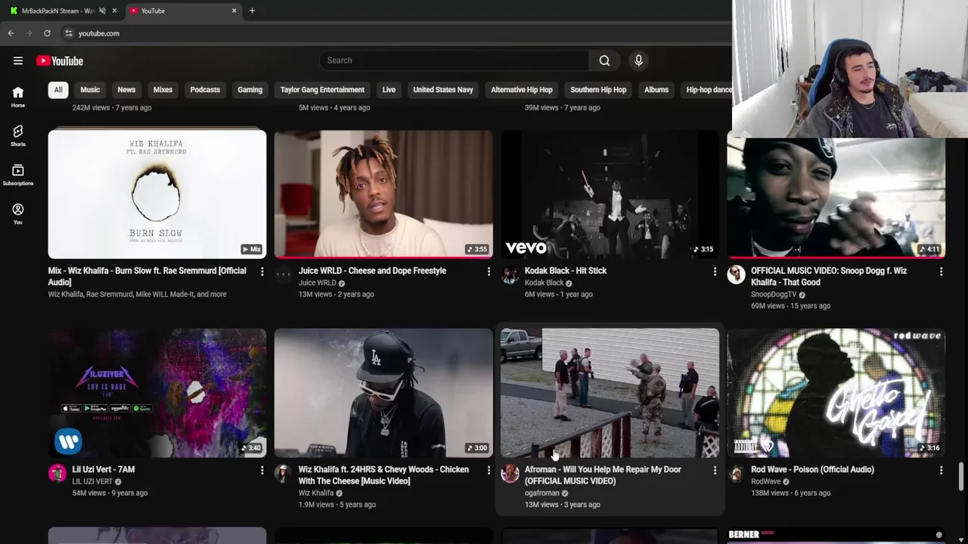
Task: Open ogafroman channel name link
Action: click(x=541, y=493)
